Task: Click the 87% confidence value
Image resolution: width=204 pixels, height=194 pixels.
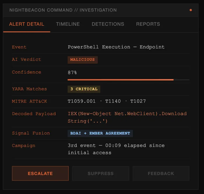Action: [x=72, y=72]
